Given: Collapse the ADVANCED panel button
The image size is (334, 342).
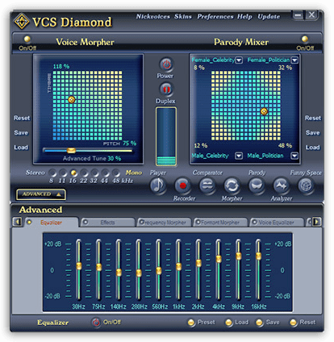Looking at the screenshot, I should (x=41, y=194).
